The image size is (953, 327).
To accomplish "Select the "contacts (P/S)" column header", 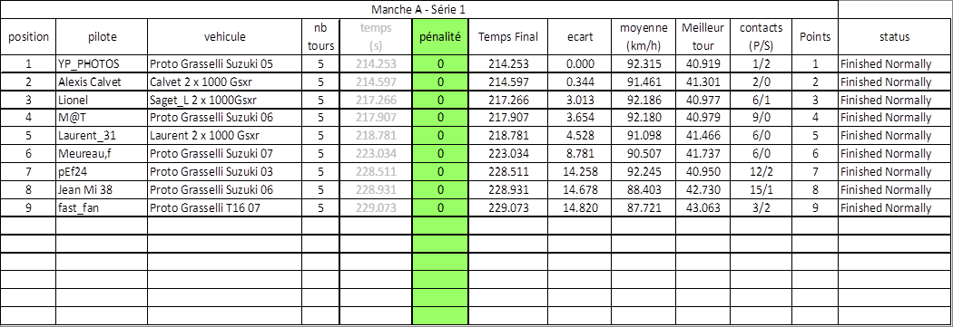I will tap(761, 37).
